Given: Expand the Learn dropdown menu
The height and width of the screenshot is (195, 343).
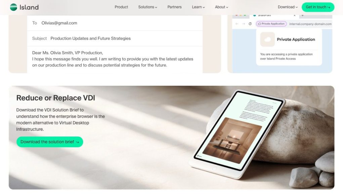Looking at the screenshot, I should [199, 7].
